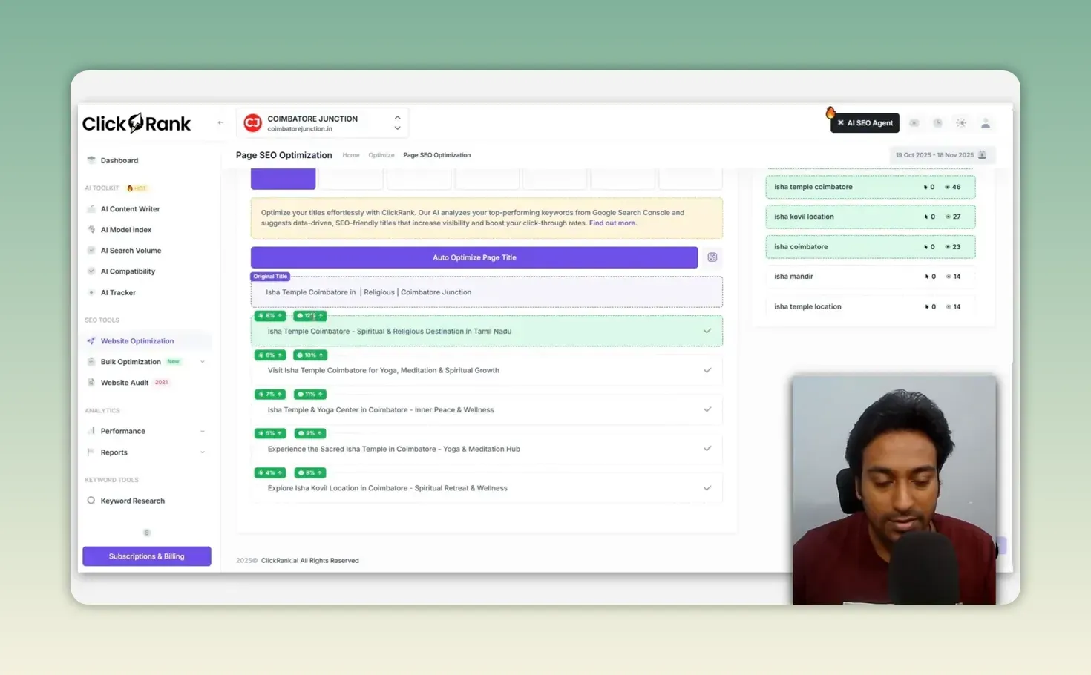
Task: Expand the Performance submenu chevron
Action: (203, 431)
